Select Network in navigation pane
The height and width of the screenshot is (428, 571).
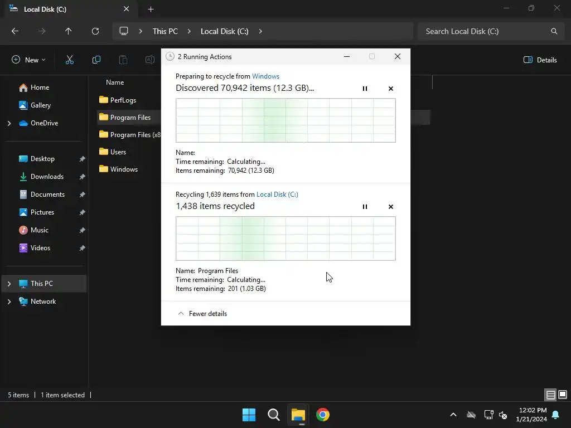[x=37, y=301]
